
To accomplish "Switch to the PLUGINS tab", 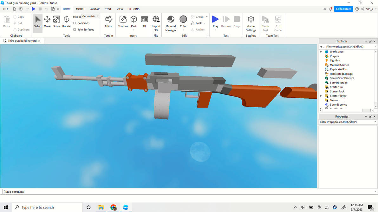I will (x=134, y=9).
